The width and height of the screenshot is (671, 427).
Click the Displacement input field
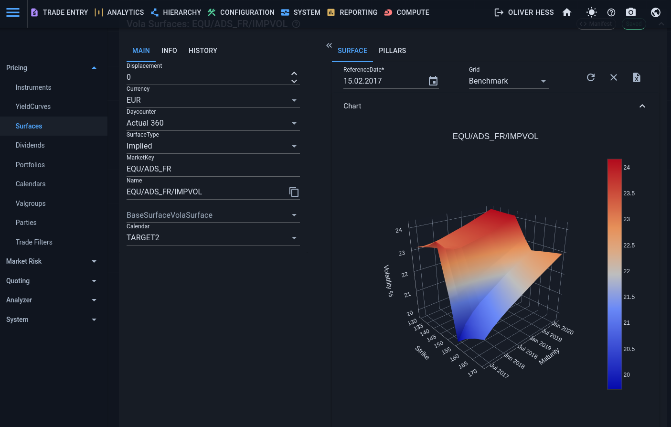tap(207, 77)
